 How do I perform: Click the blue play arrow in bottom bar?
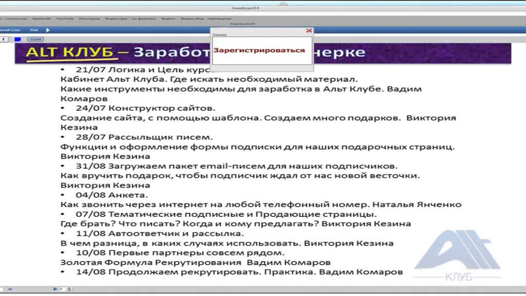coord(55,289)
